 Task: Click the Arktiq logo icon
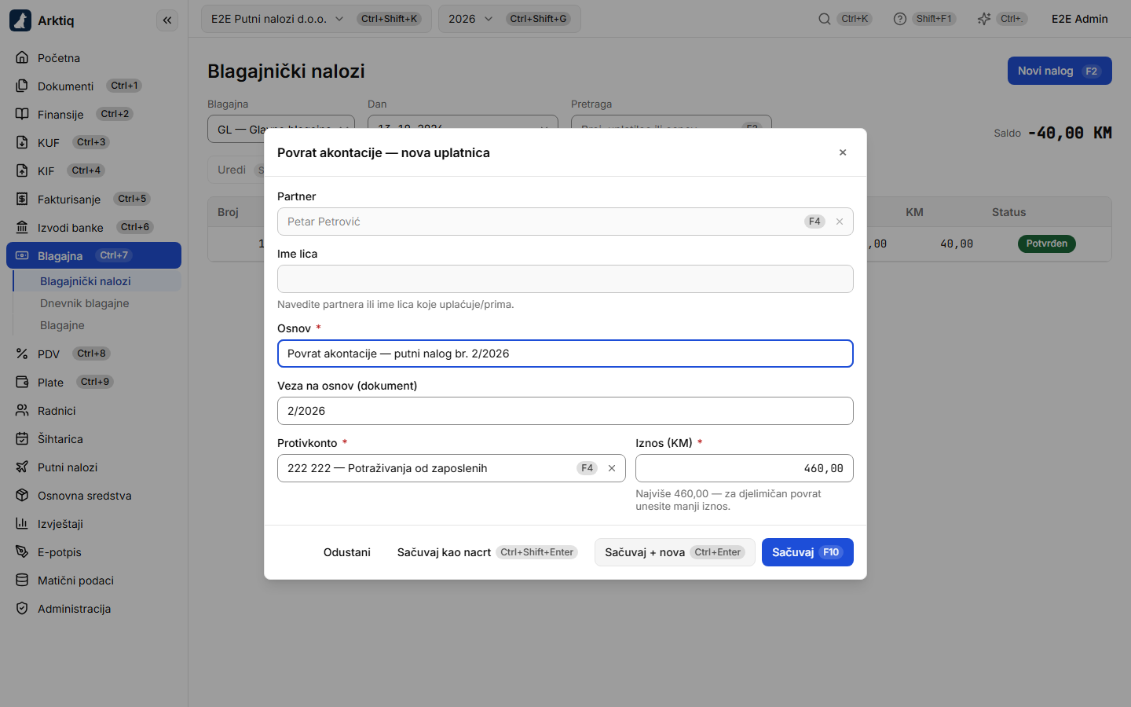point(20,20)
